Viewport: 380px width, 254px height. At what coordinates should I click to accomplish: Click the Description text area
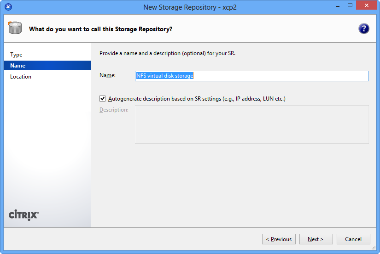tap(251, 124)
